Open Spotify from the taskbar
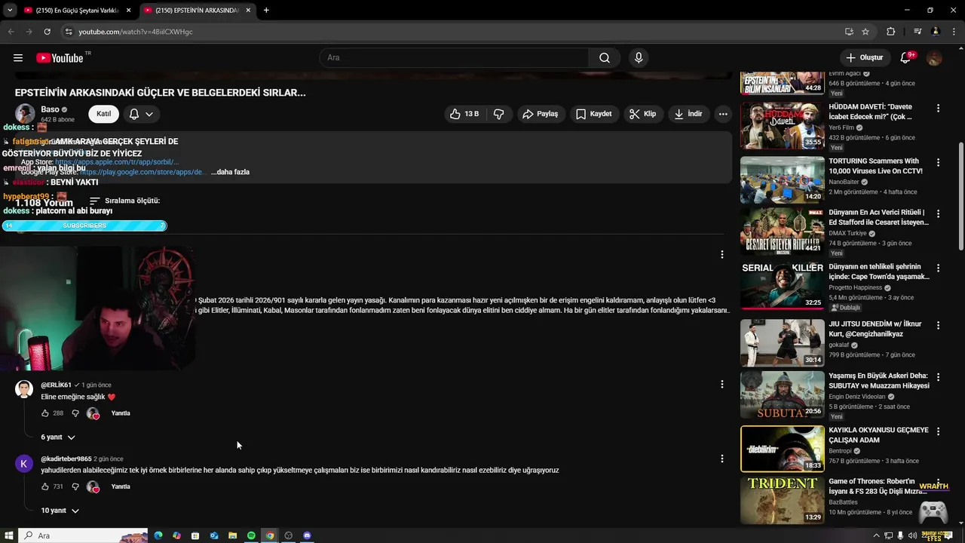965x543 pixels. 251,535
